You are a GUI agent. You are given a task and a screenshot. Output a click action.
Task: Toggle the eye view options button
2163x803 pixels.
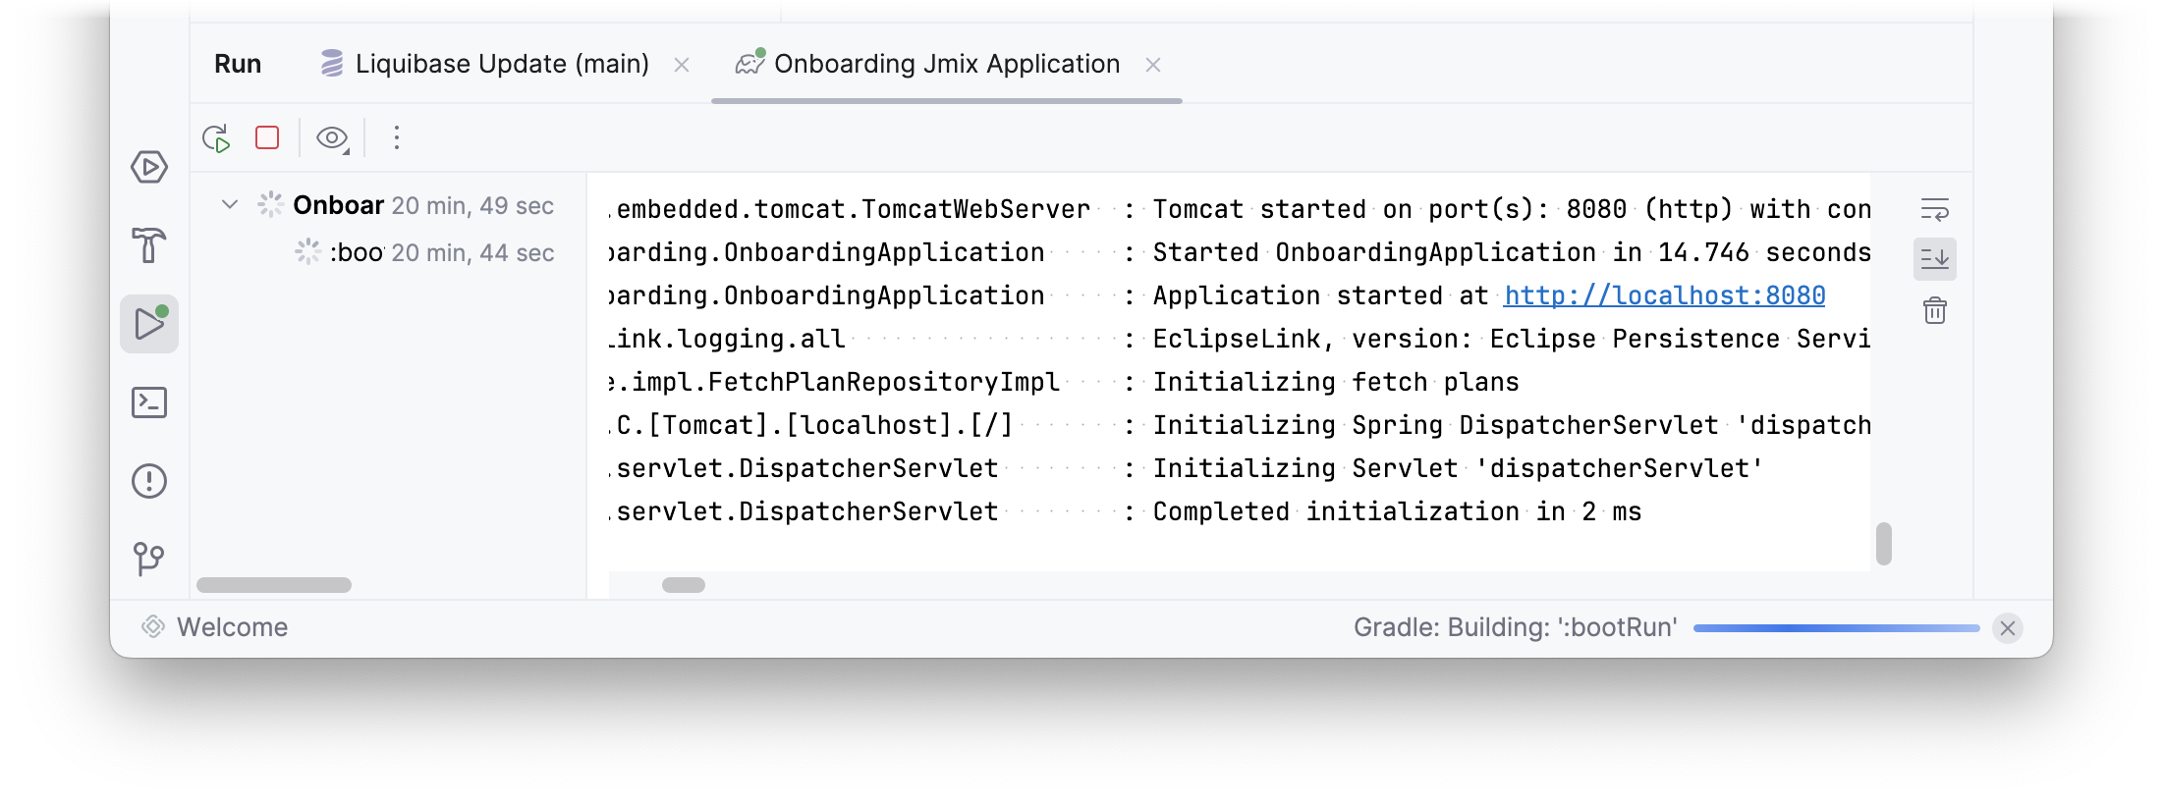(332, 138)
